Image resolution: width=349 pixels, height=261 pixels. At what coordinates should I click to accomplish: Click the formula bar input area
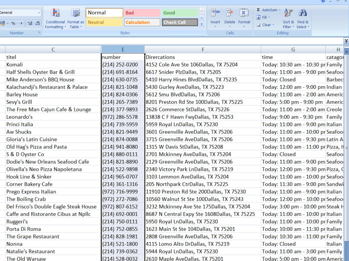tap(171, 41)
